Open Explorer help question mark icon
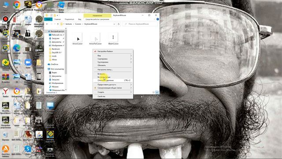Image resolution: width=282 pixels, height=159 pixels. [x=158, y=19]
